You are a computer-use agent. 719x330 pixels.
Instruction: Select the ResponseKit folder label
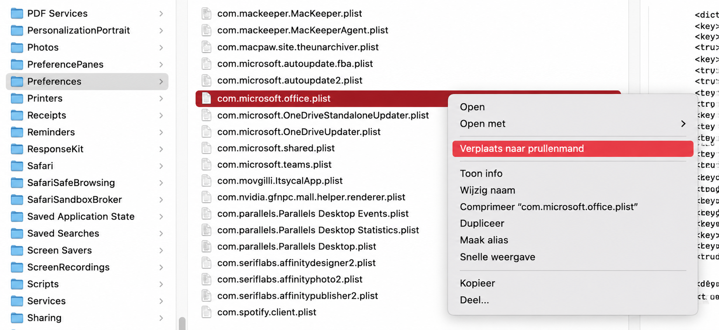[x=55, y=149]
